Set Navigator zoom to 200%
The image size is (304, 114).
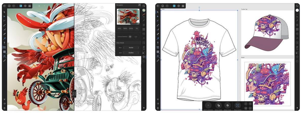(x=131, y=28)
